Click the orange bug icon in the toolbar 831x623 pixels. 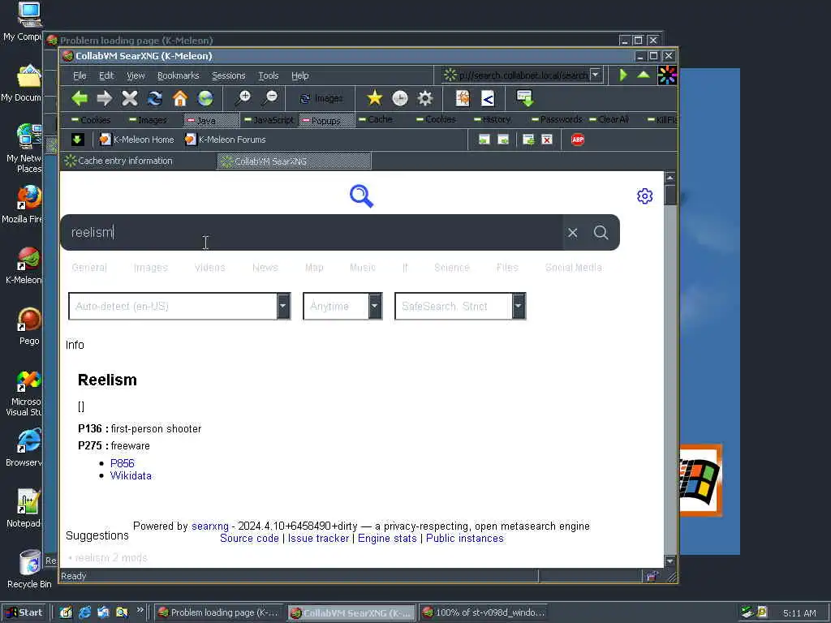463,98
